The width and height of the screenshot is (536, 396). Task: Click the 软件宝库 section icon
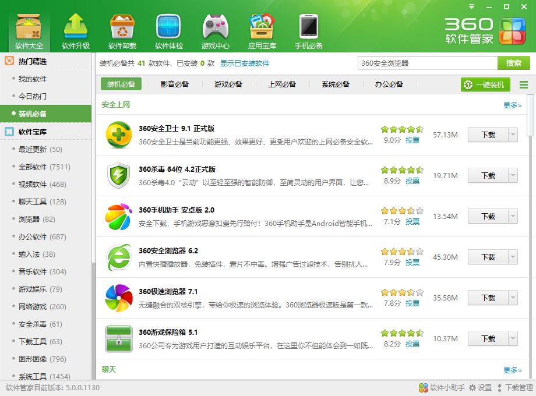point(9,132)
